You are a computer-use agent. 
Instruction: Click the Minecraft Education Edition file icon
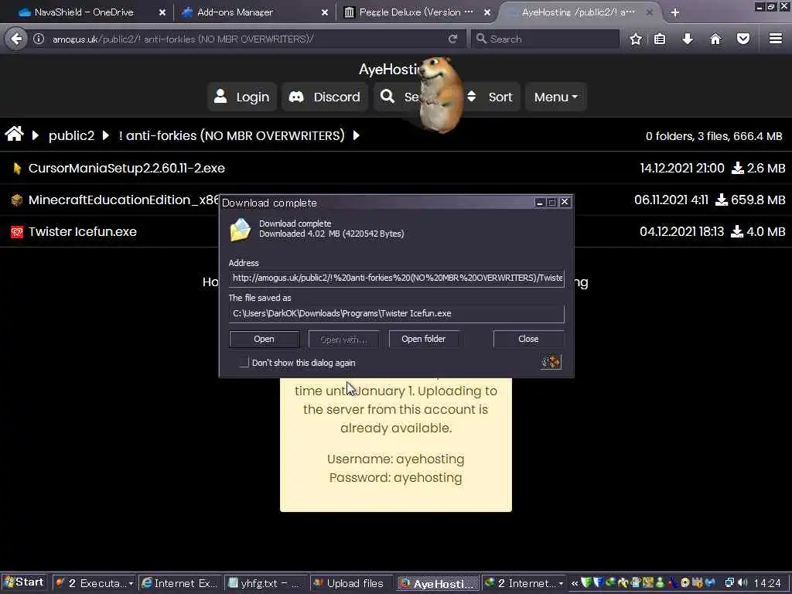coord(17,200)
